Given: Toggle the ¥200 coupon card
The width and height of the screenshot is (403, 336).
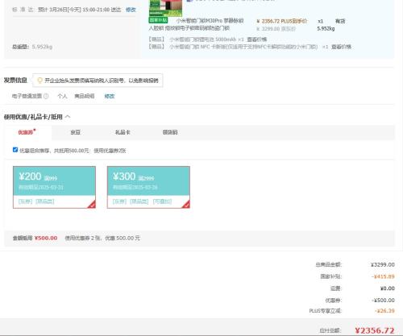Looking at the screenshot, I should 54,187.
